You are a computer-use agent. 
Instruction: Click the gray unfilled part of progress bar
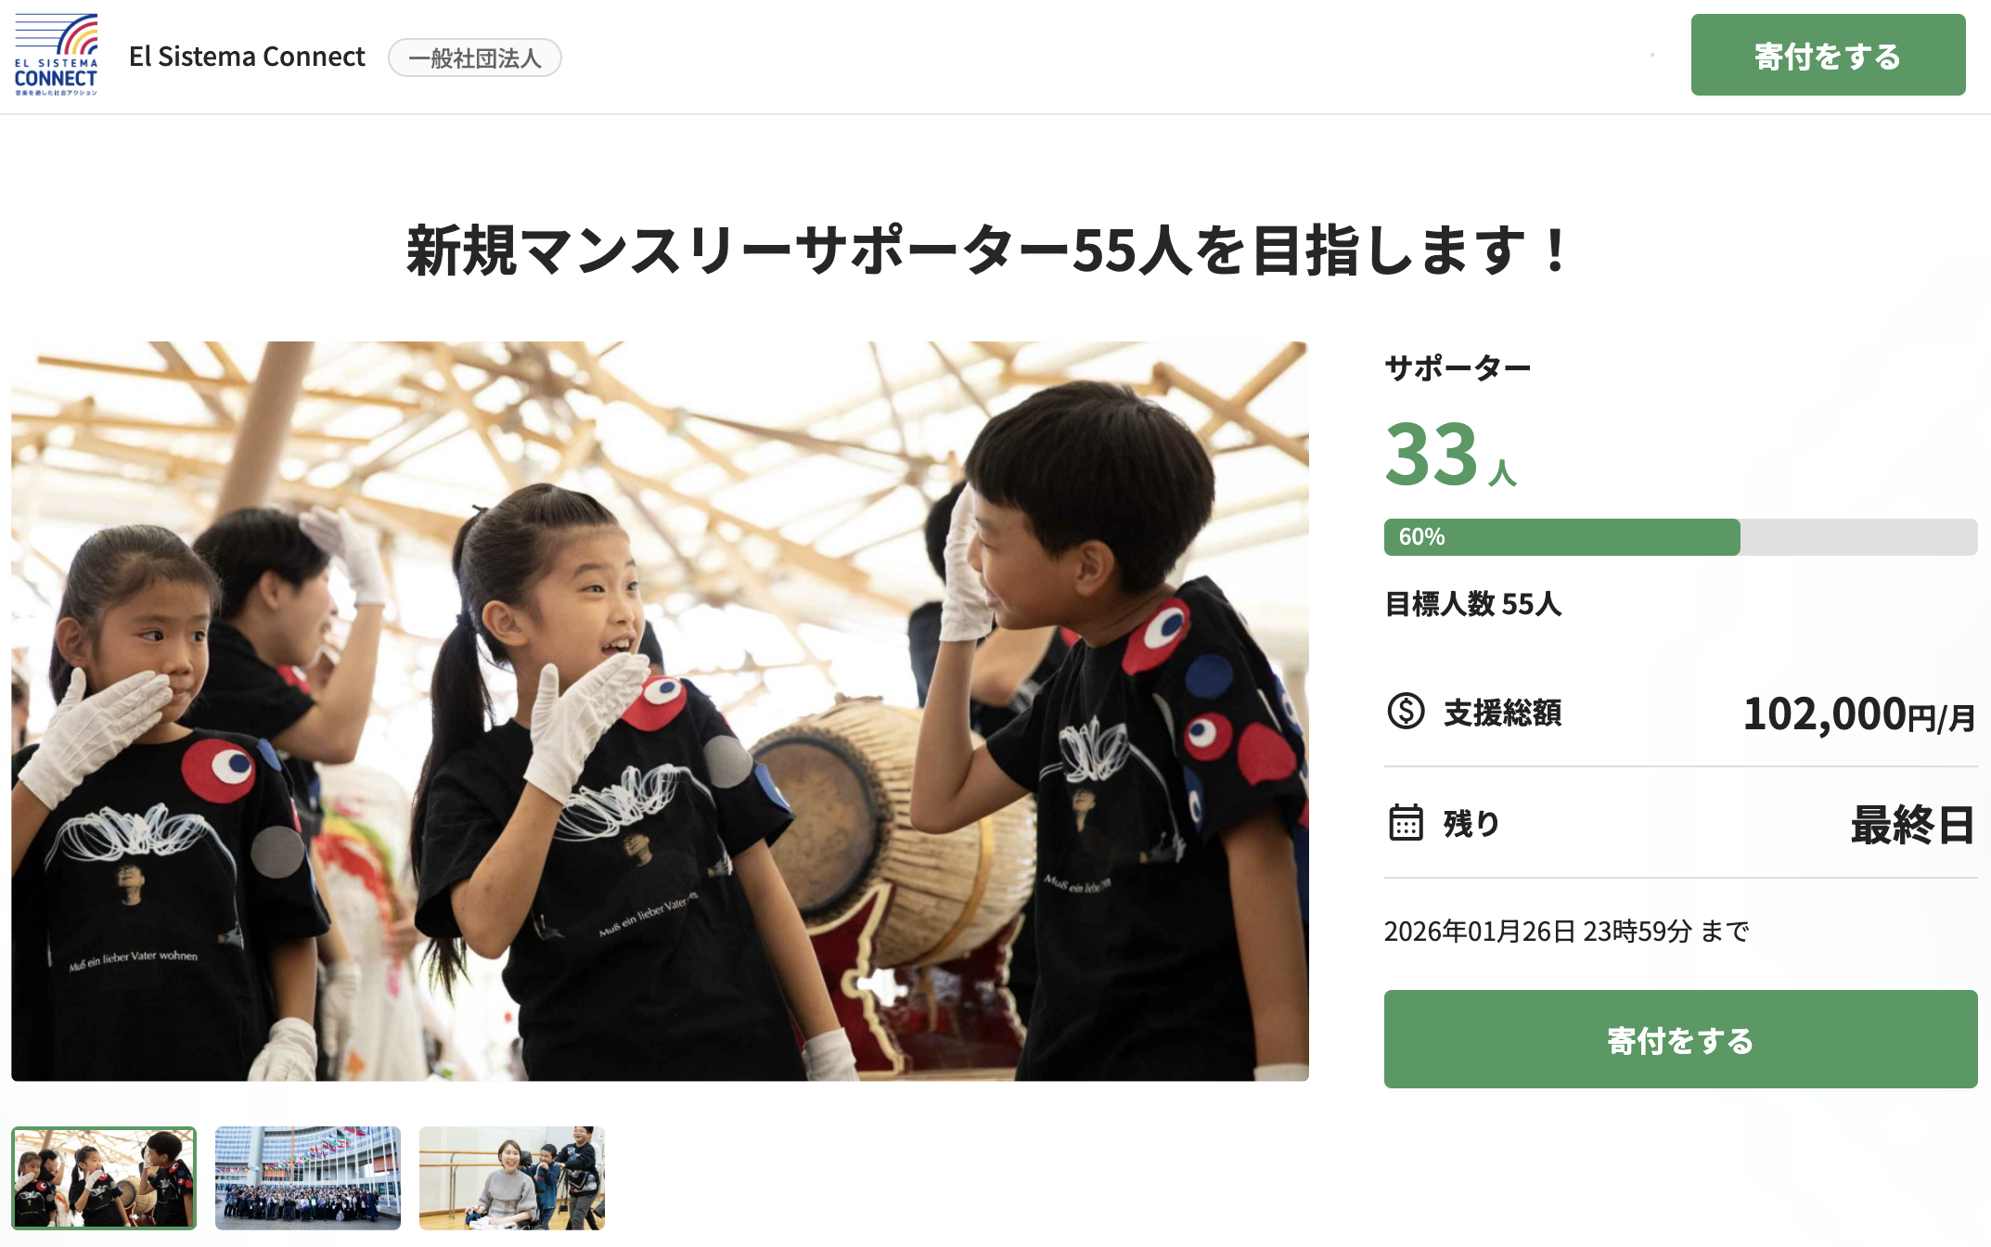pos(1858,537)
